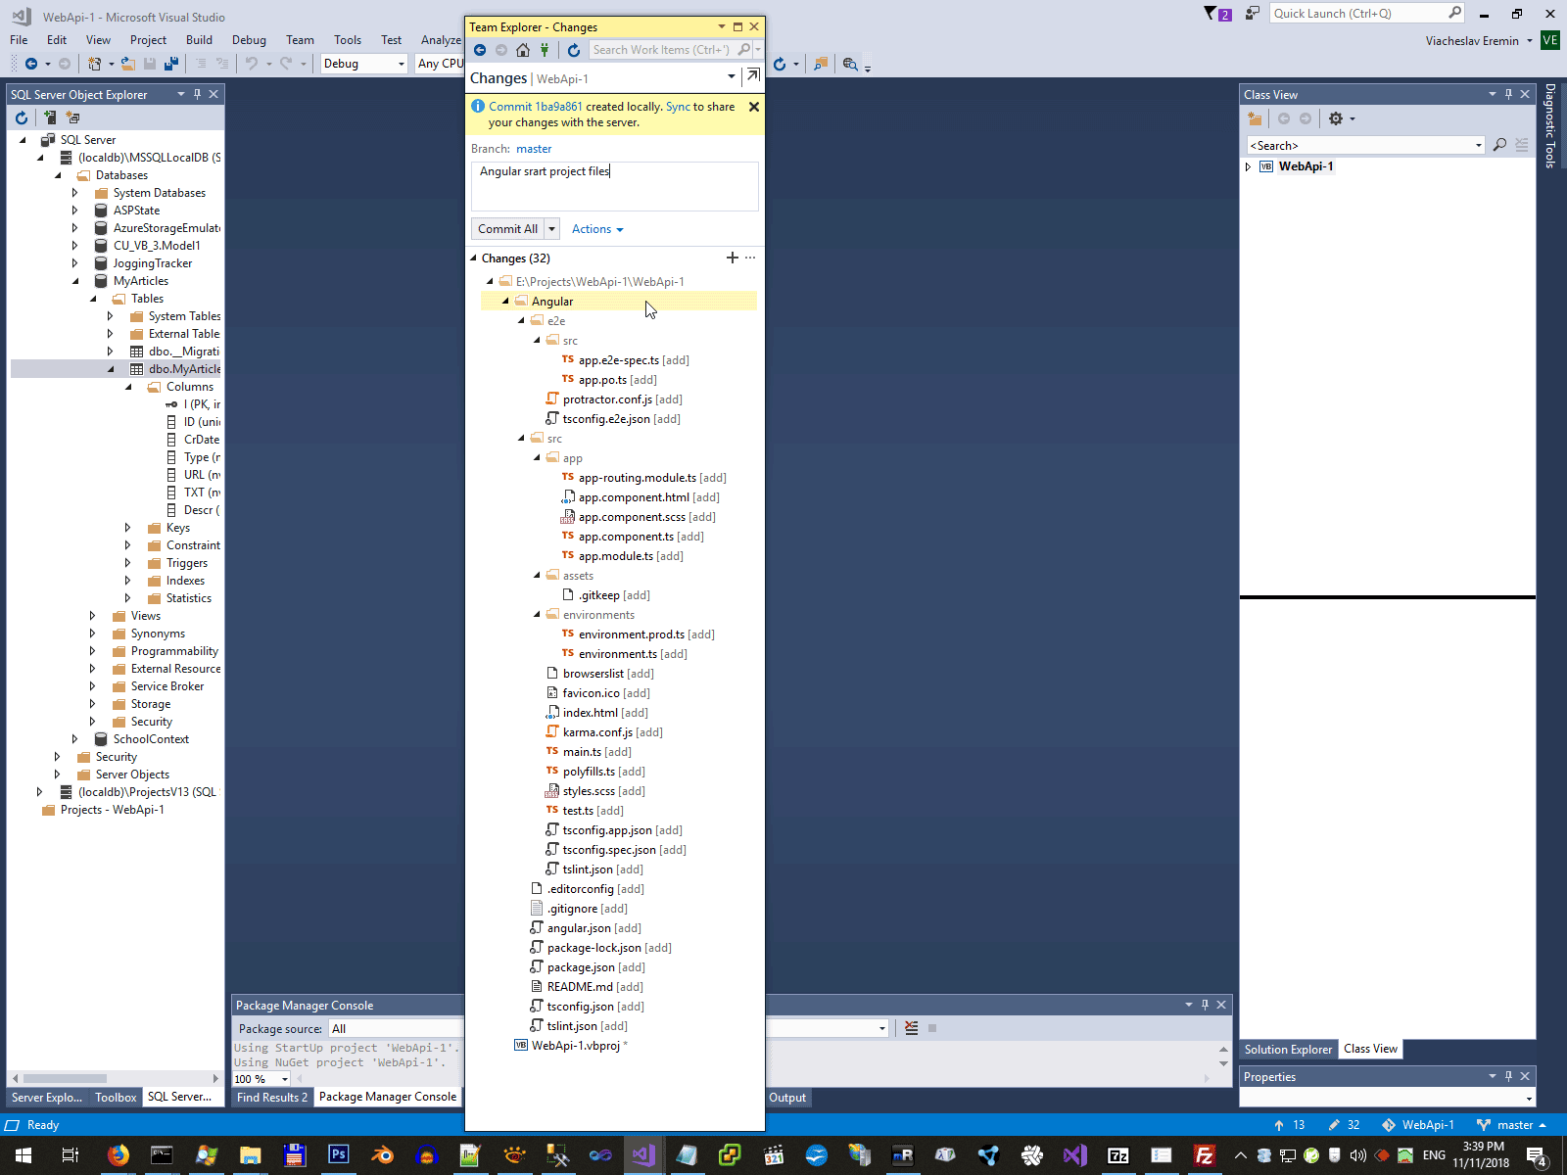1567x1175 pixels.
Task: Expand the Views folder in MyArticles
Action: click(92, 616)
